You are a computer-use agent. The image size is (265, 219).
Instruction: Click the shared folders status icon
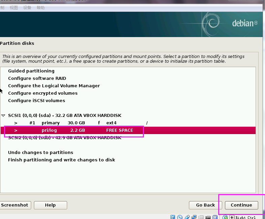(x=201, y=217)
